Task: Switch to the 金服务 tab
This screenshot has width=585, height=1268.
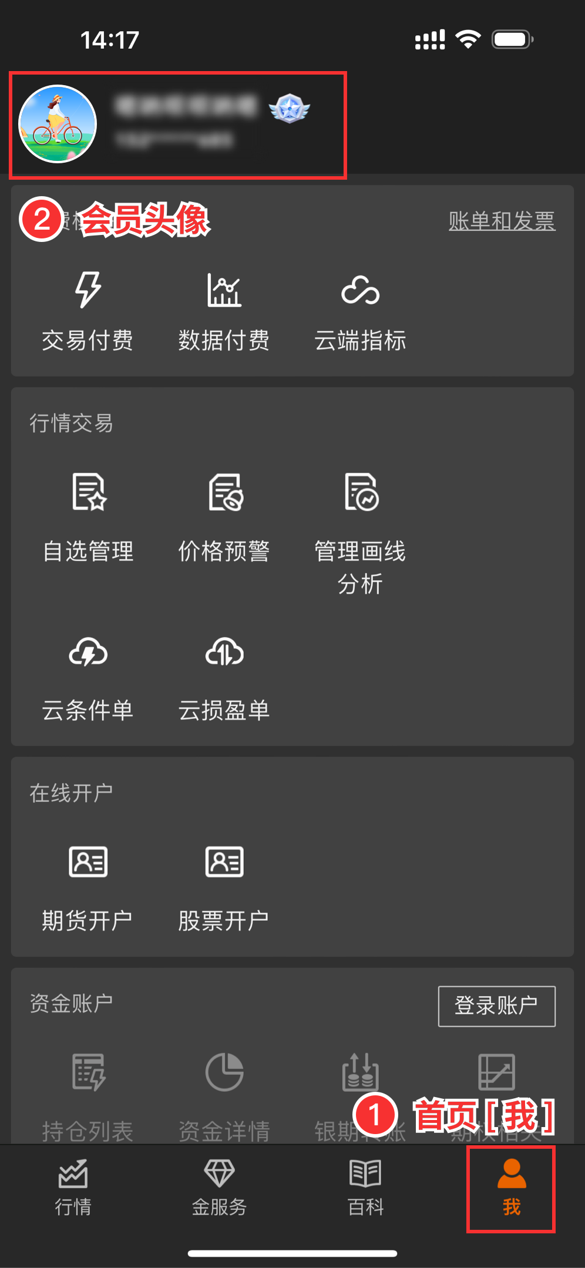Action: tap(219, 1188)
